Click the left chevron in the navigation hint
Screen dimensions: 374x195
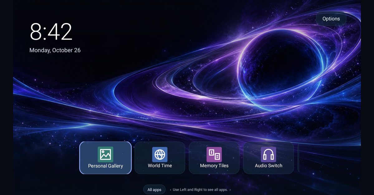(170, 189)
